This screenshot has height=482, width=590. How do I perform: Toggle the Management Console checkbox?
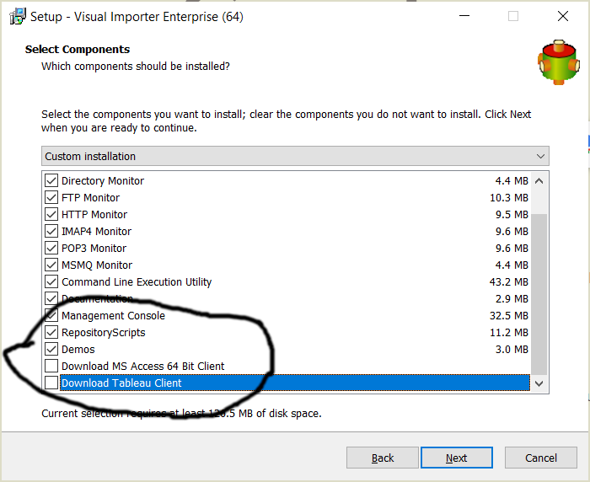[x=51, y=315]
